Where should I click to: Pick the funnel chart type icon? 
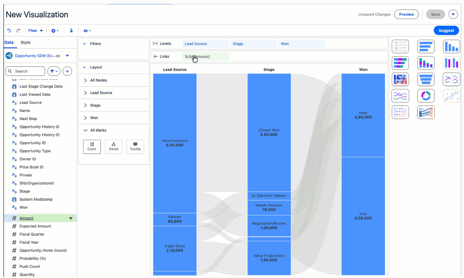(x=426, y=79)
